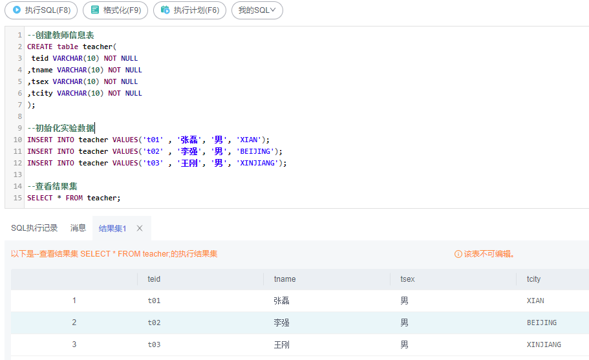
Task: Switch to the SQL执行记录 tab
Action: [x=34, y=228]
